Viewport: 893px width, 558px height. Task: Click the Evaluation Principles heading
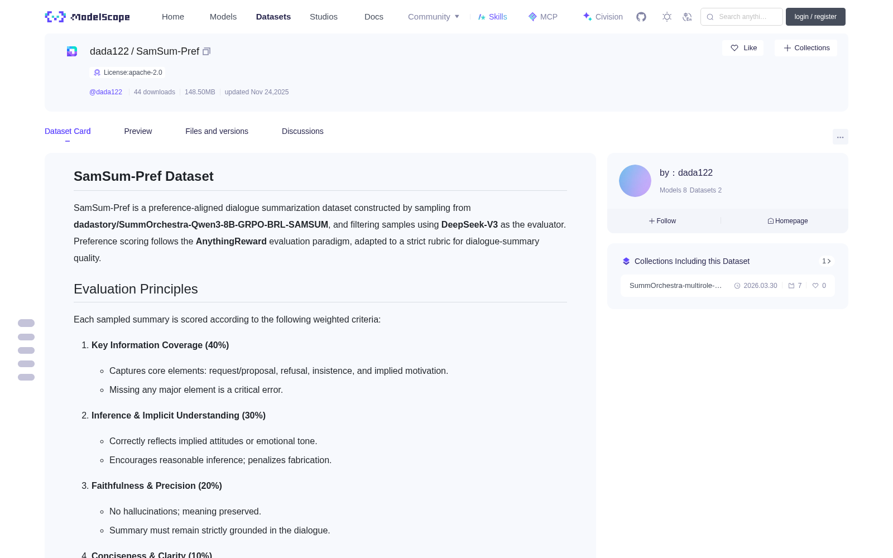136,289
